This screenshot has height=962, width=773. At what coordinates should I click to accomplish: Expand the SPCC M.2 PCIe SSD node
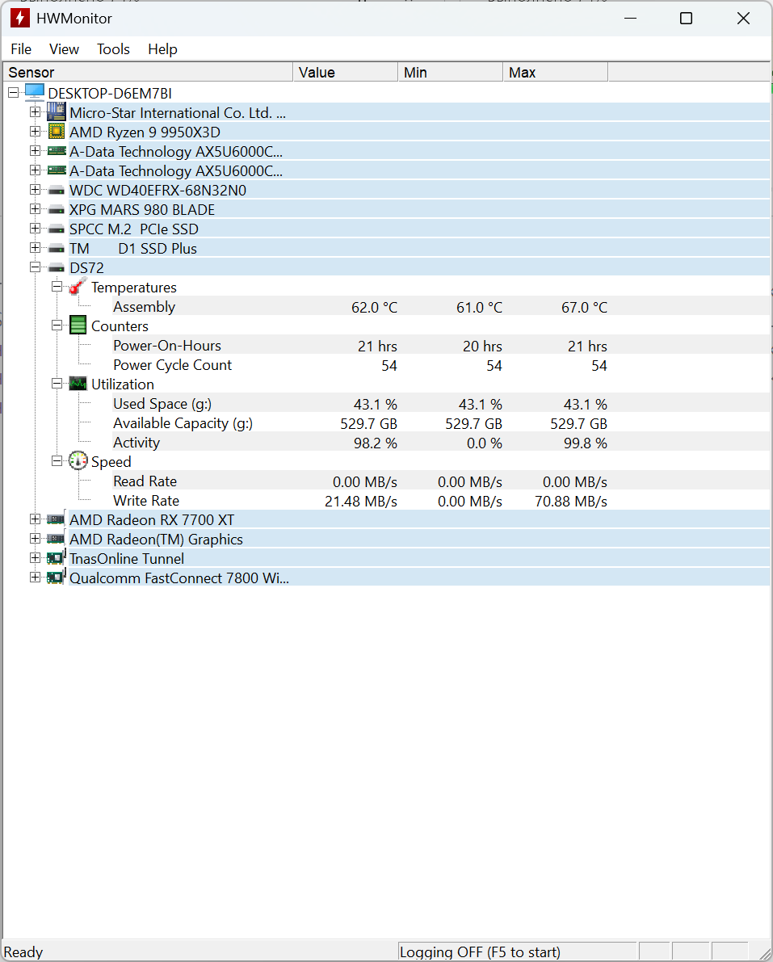[35, 229]
